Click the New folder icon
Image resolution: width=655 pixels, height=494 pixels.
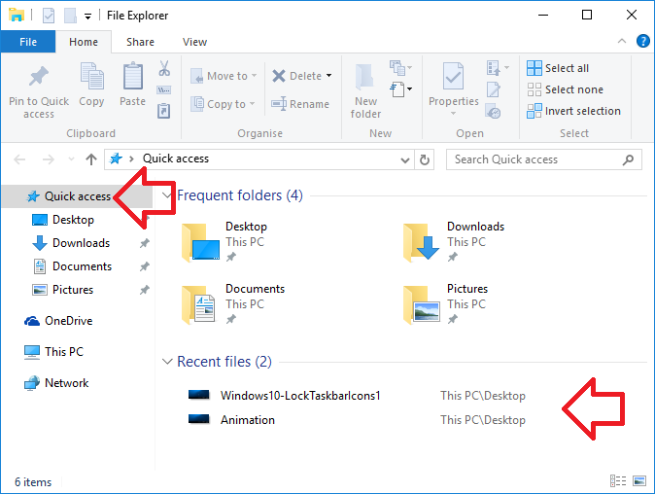tap(365, 77)
